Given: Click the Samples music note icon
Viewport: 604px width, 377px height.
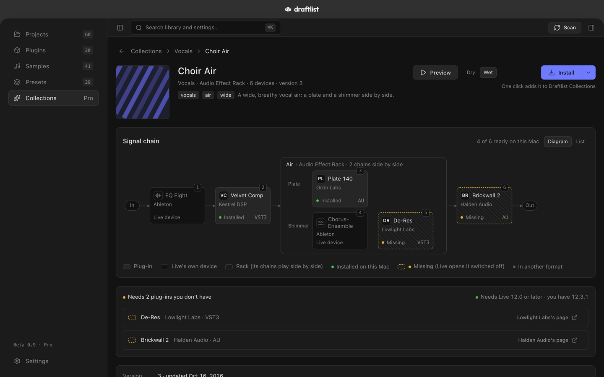Looking at the screenshot, I should tap(17, 66).
